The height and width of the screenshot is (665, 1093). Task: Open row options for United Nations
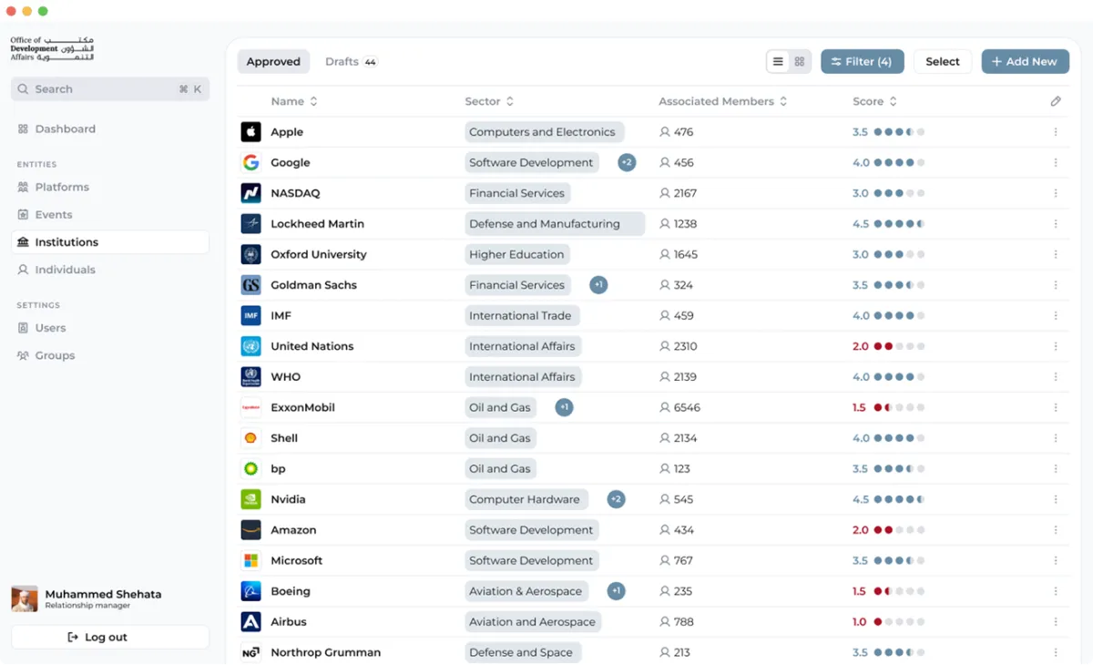point(1056,346)
